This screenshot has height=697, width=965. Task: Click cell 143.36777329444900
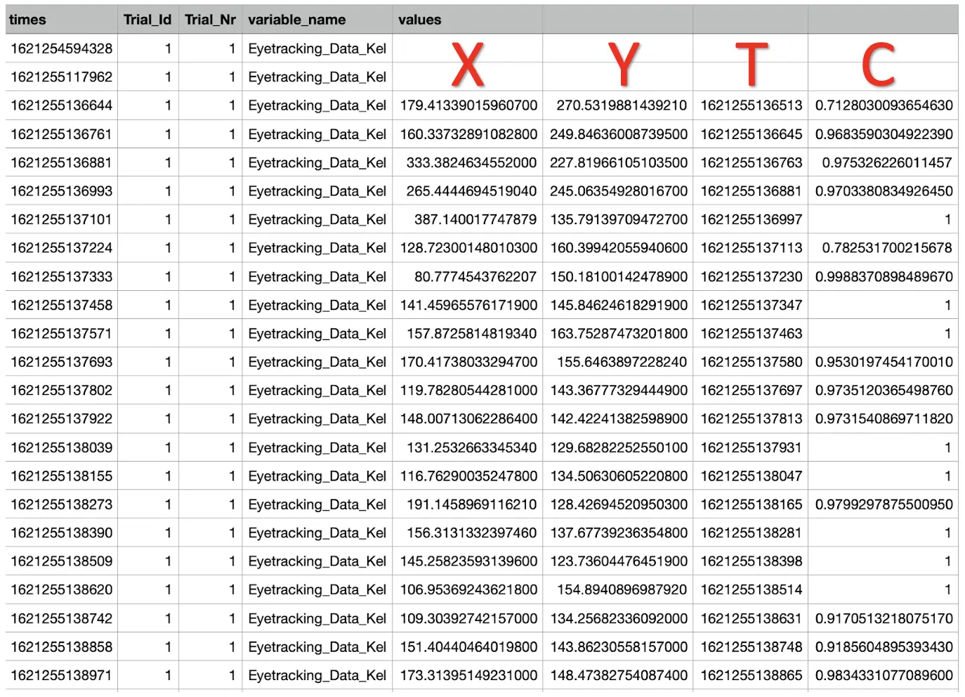(x=617, y=390)
